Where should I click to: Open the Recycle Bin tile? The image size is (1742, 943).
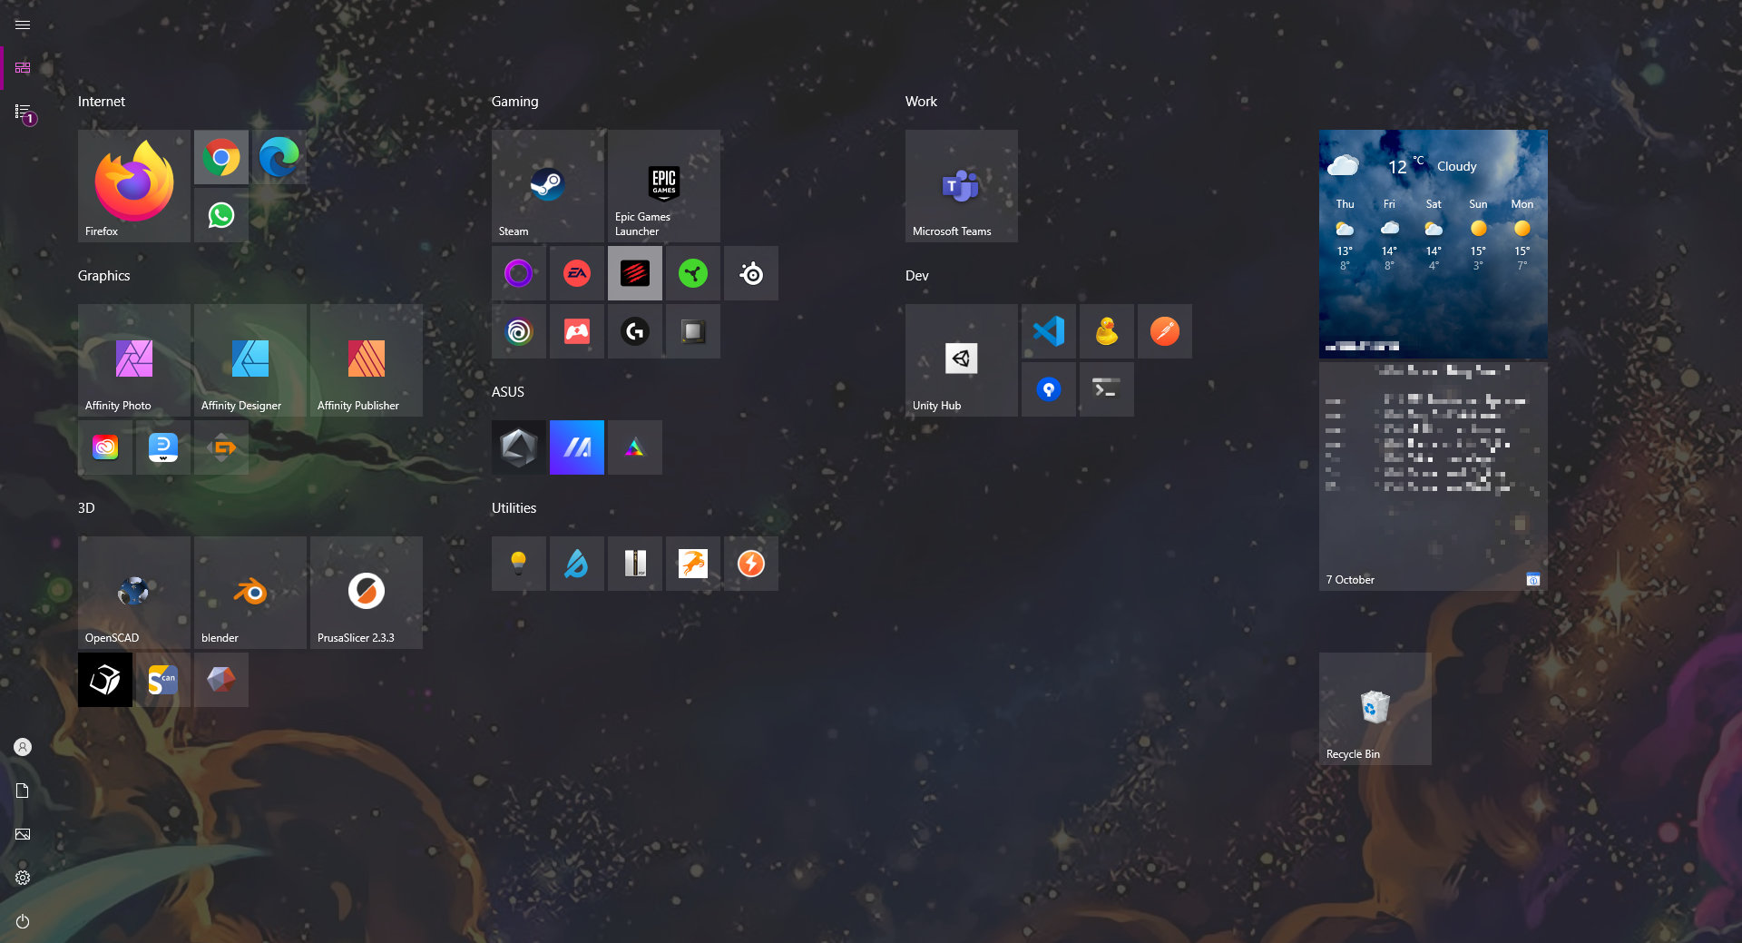(x=1375, y=709)
